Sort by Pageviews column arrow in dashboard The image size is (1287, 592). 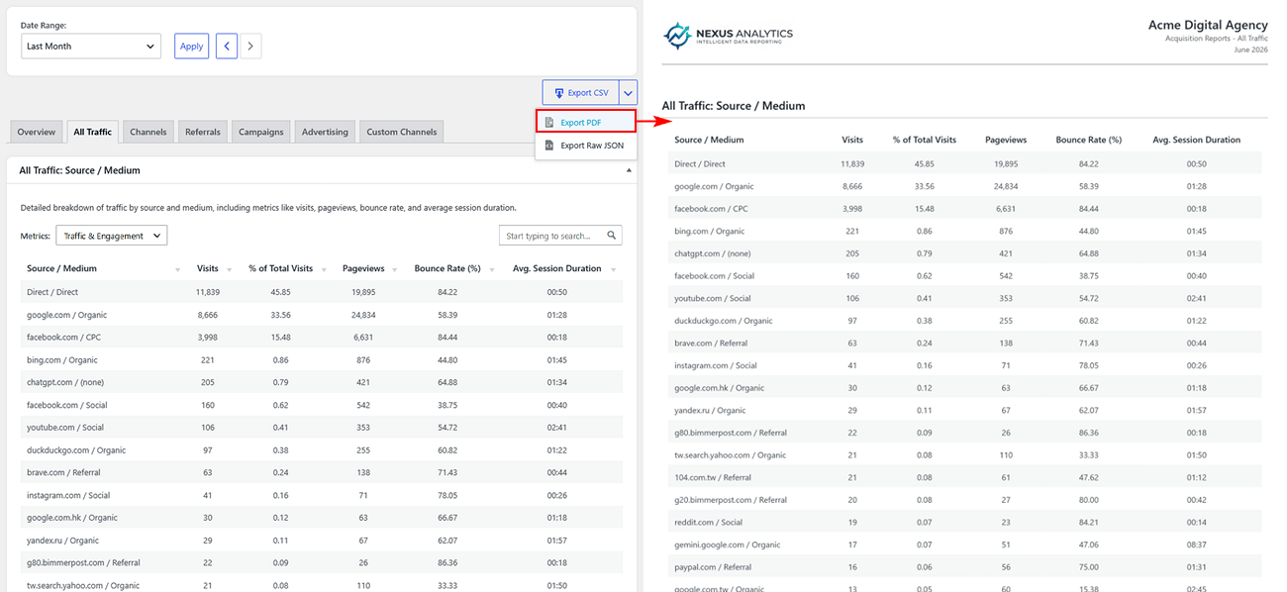point(396,269)
